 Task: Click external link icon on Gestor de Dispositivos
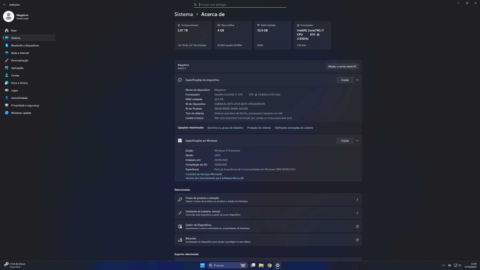click(357, 226)
